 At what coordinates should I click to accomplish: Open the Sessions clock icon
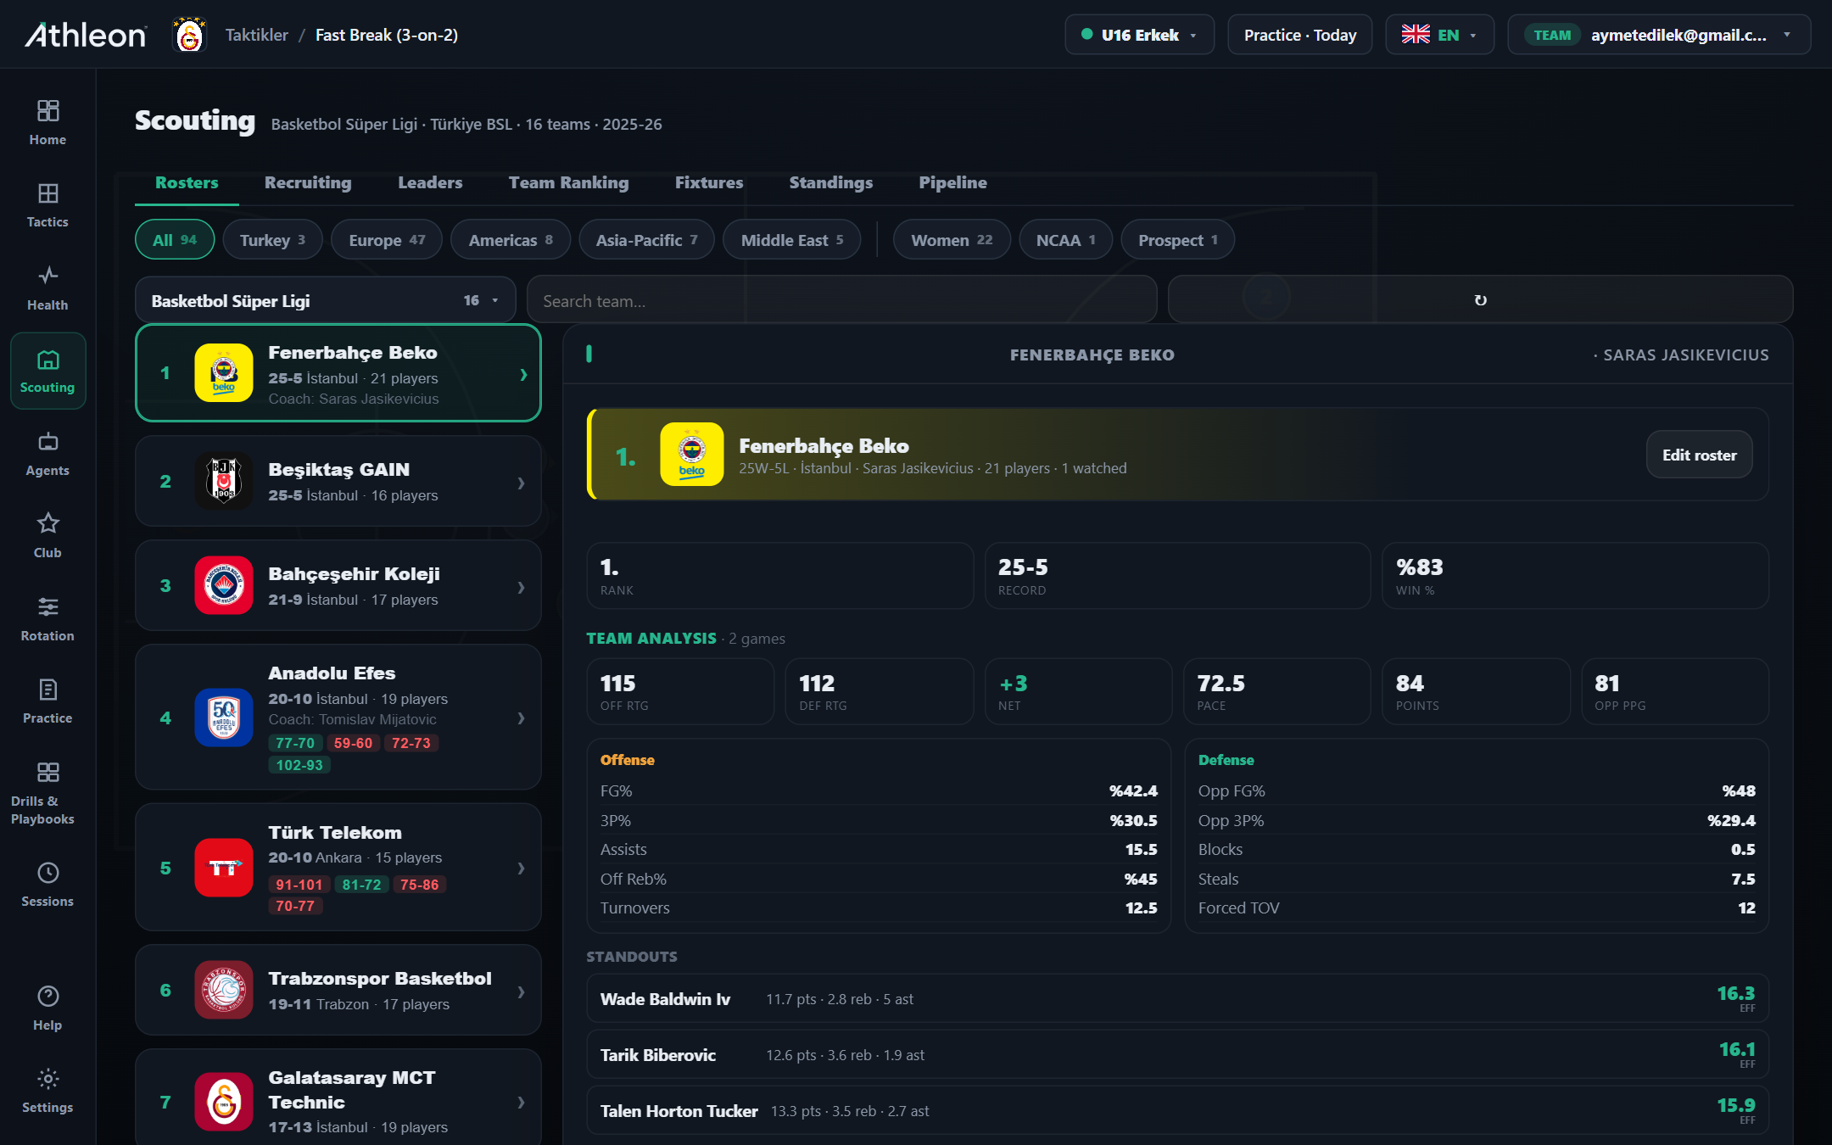(47, 872)
